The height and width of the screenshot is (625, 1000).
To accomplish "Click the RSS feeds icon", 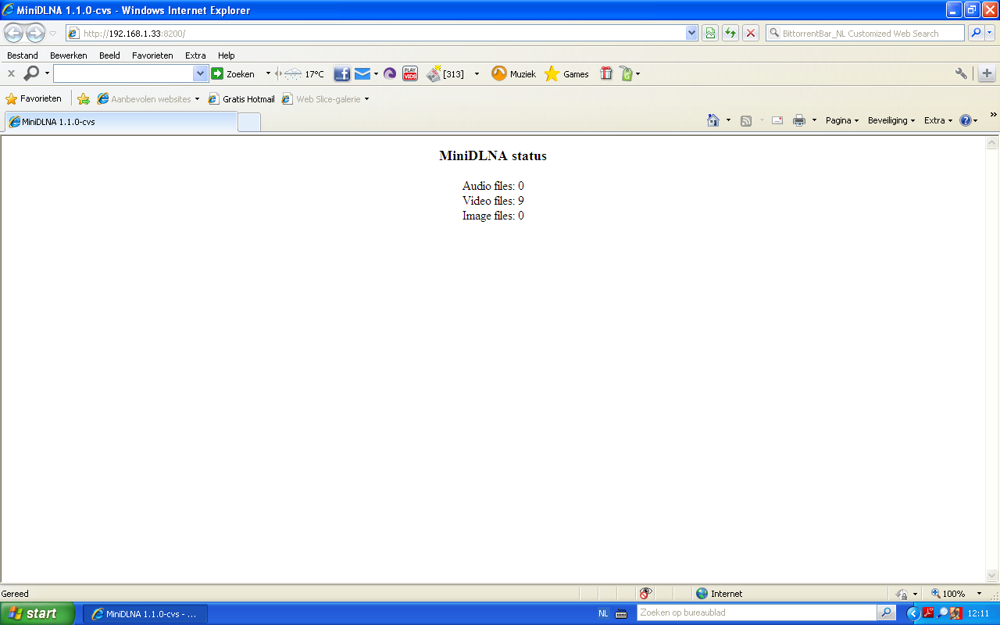I will pyautogui.click(x=746, y=120).
